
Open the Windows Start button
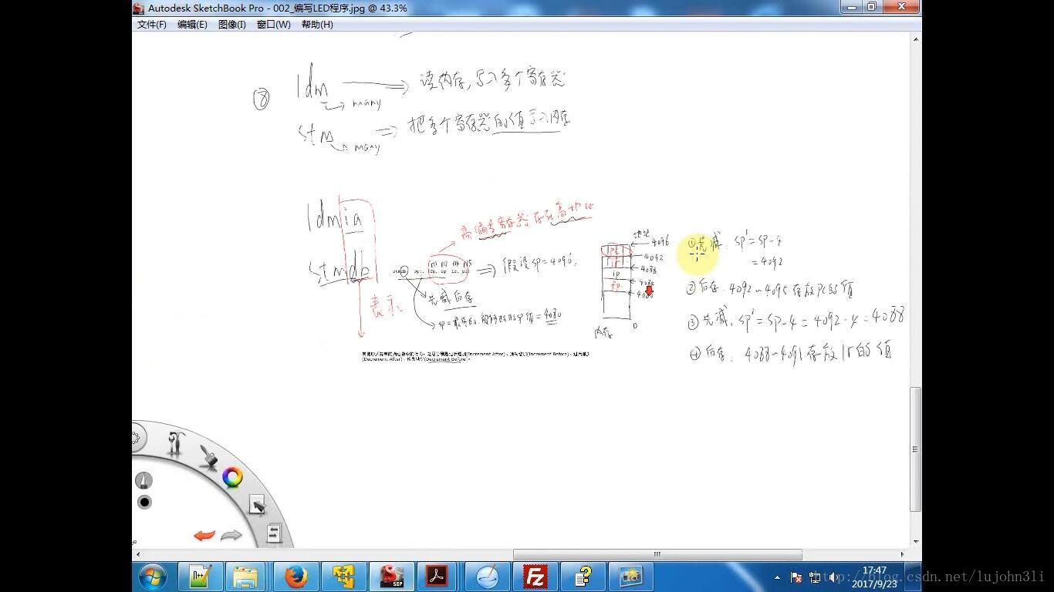[152, 577]
